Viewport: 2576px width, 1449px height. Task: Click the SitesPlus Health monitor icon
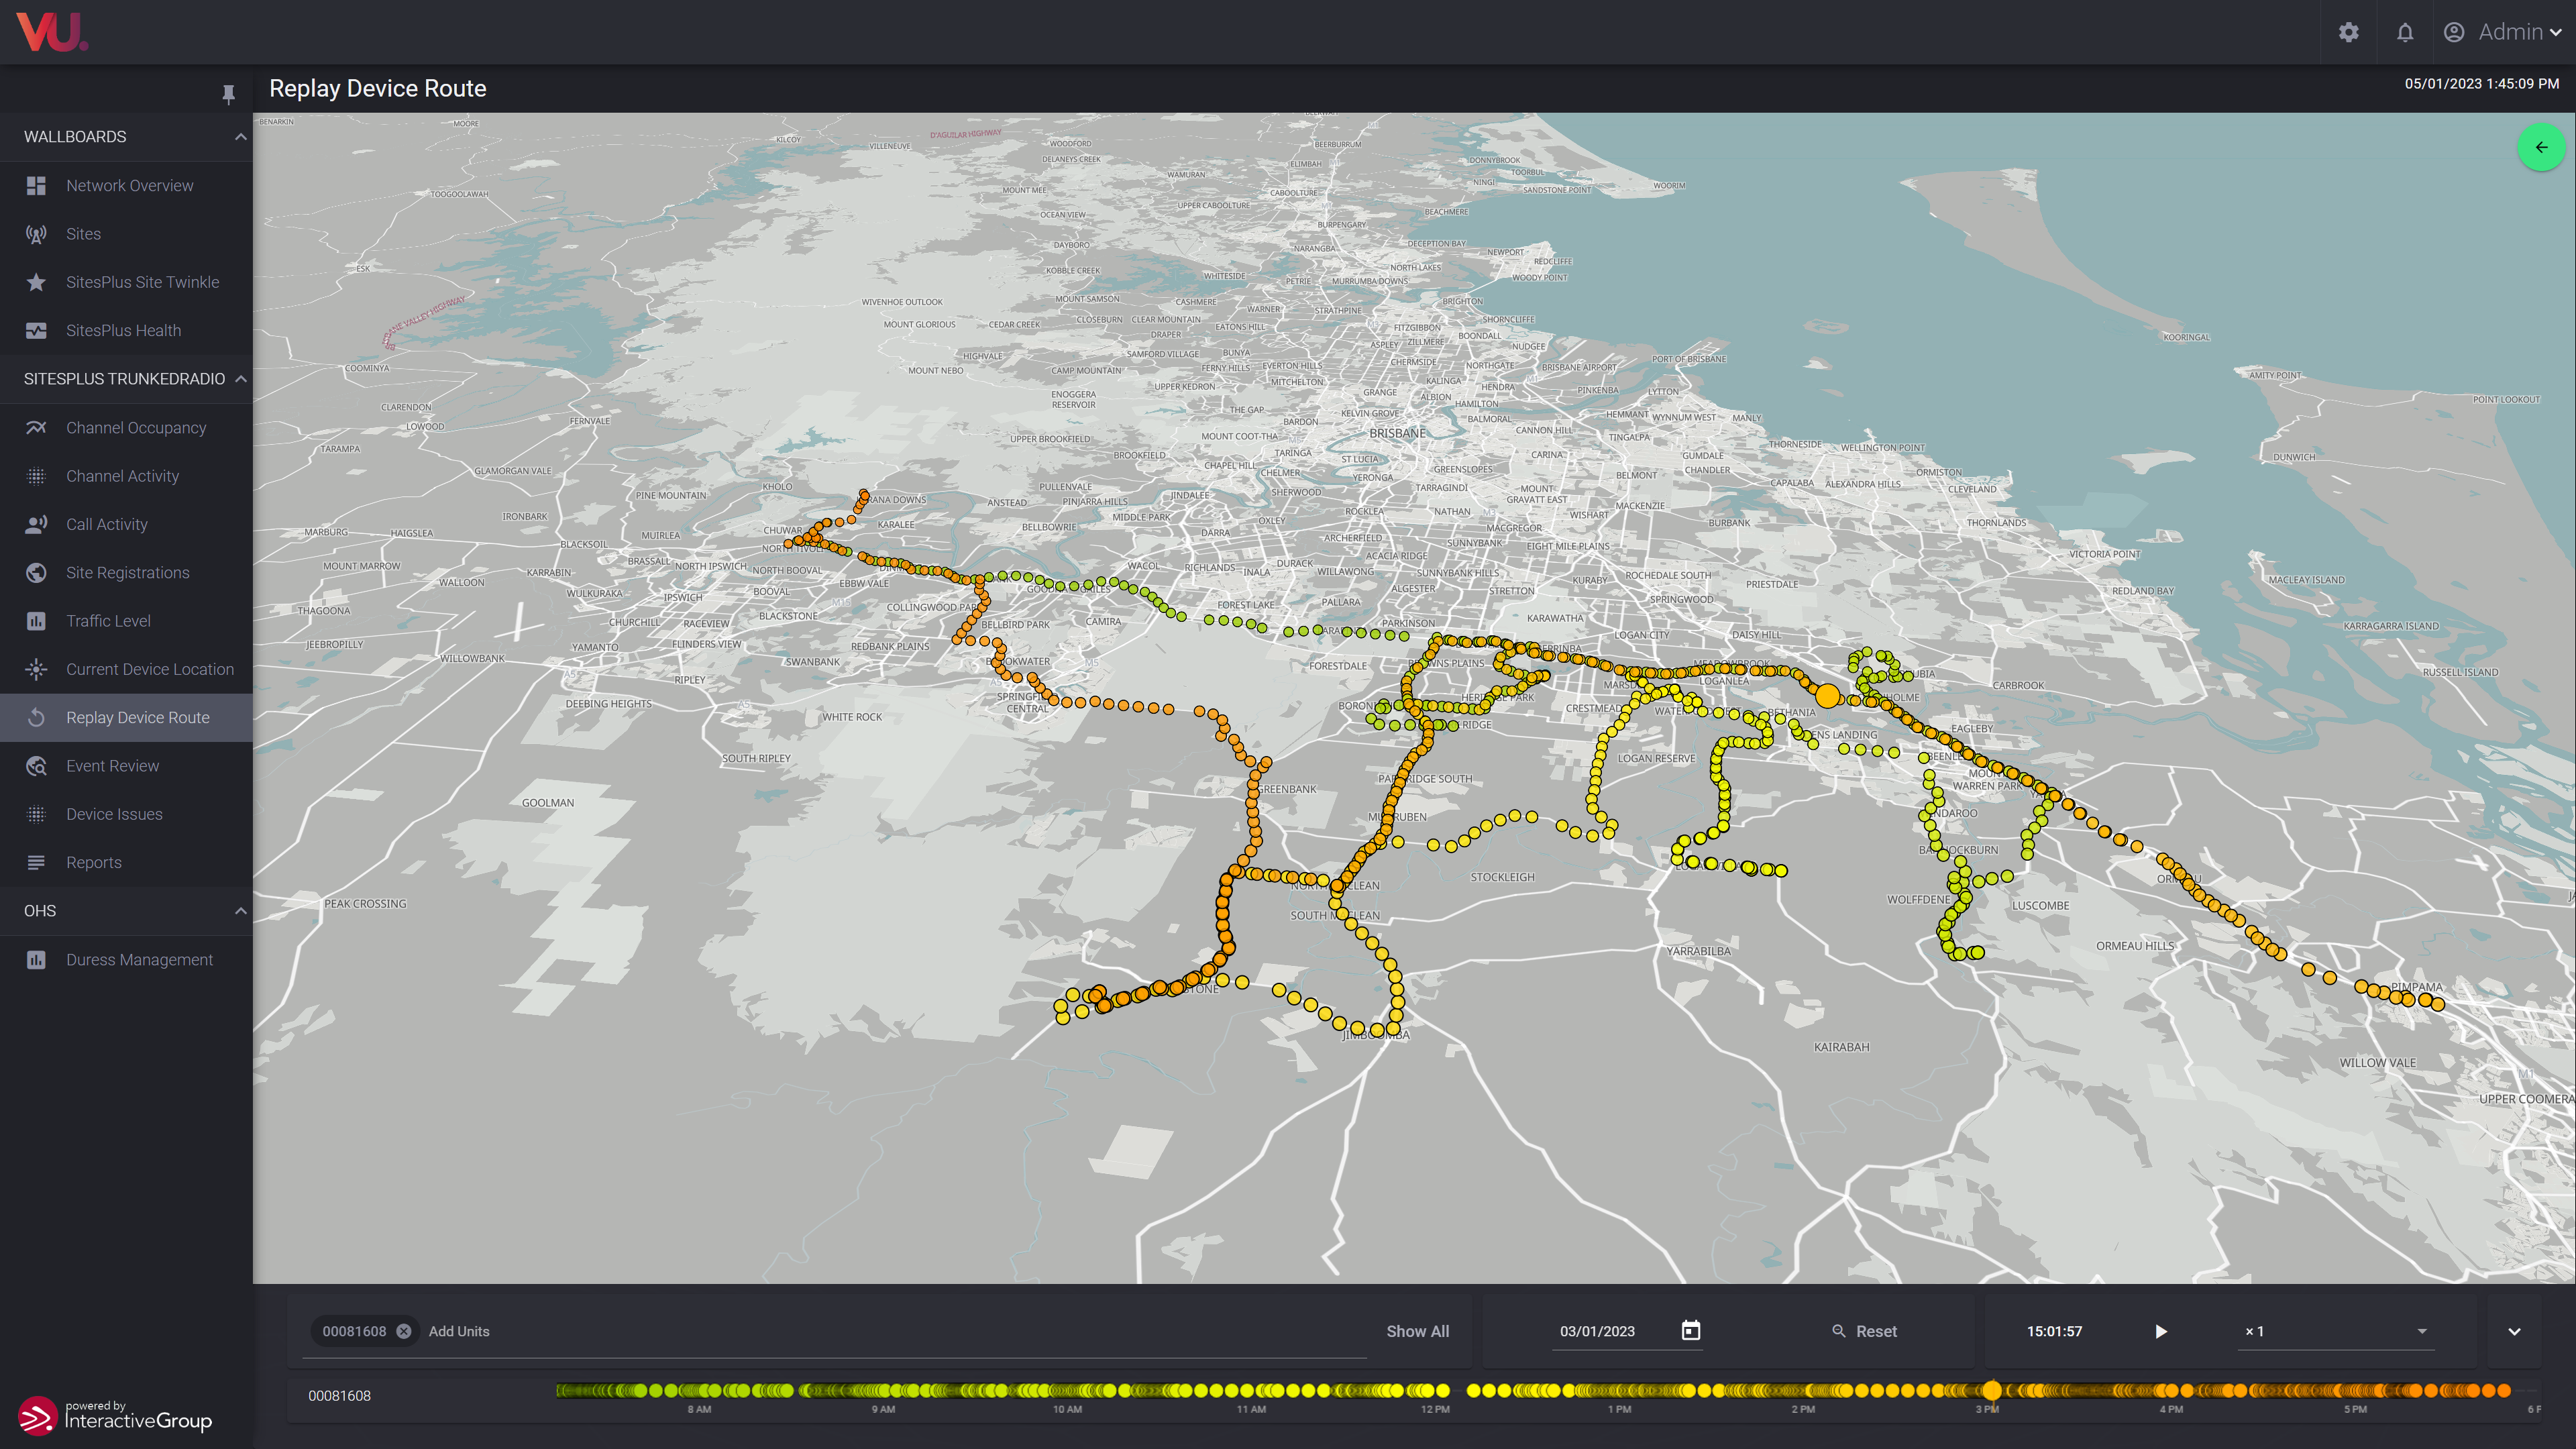(36, 330)
